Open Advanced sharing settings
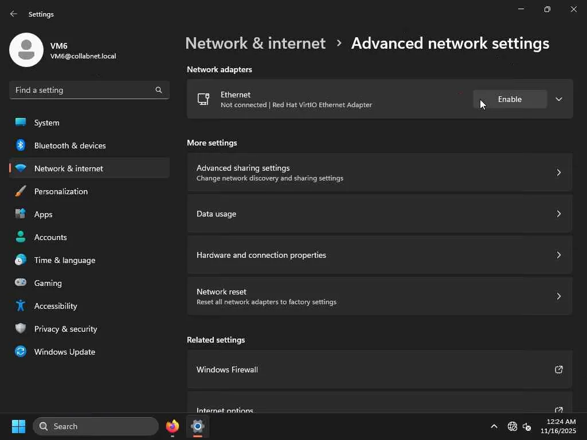 pyautogui.click(x=379, y=172)
